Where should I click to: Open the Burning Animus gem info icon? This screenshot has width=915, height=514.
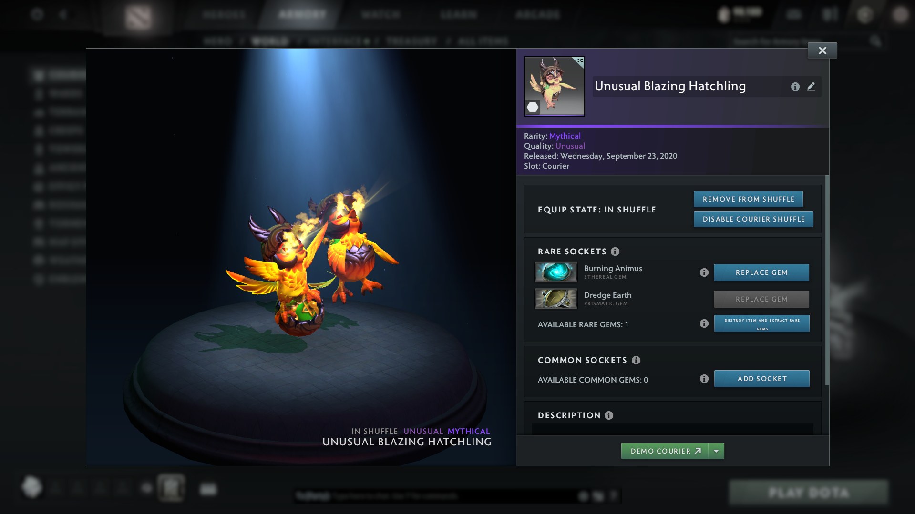pos(704,272)
